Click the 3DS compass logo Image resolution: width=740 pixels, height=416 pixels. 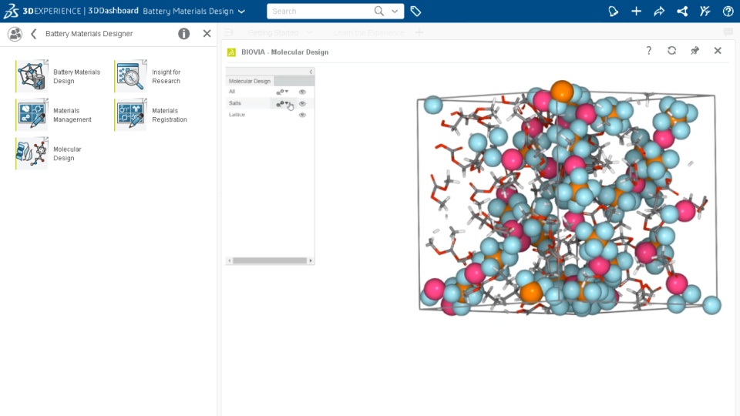pos(11,11)
